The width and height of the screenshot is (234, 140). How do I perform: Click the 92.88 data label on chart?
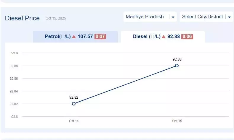pyautogui.click(x=177, y=59)
